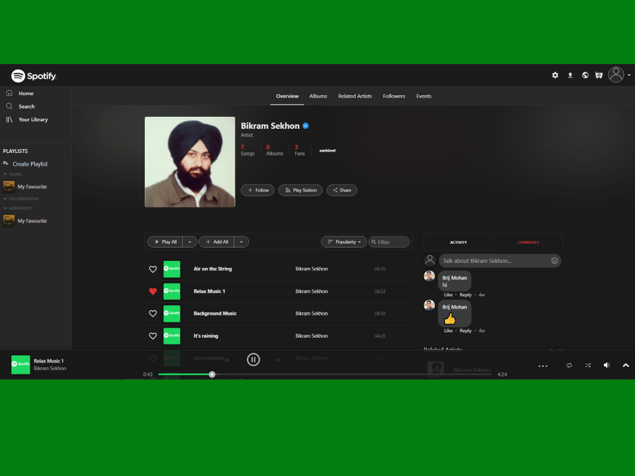The width and height of the screenshot is (635, 476).
Task: Open the account avatar dropdown
Action: tap(615, 74)
